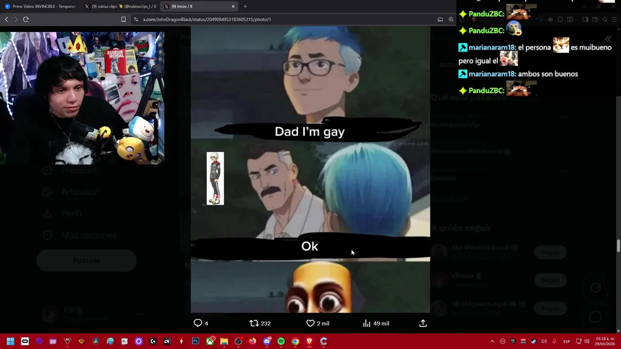
Task: Close the Inicio / X tab
Action: (233, 6)
